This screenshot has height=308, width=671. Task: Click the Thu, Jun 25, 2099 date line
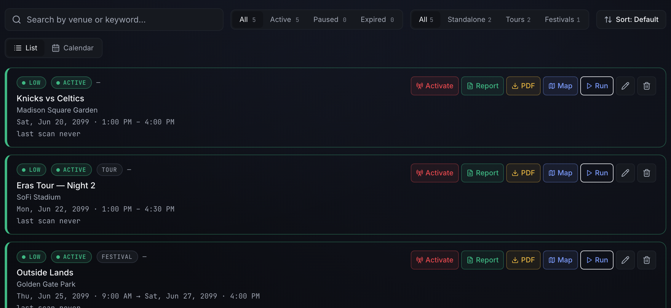(138, 296)
